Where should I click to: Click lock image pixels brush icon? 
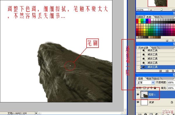click(x=148, y=88)
